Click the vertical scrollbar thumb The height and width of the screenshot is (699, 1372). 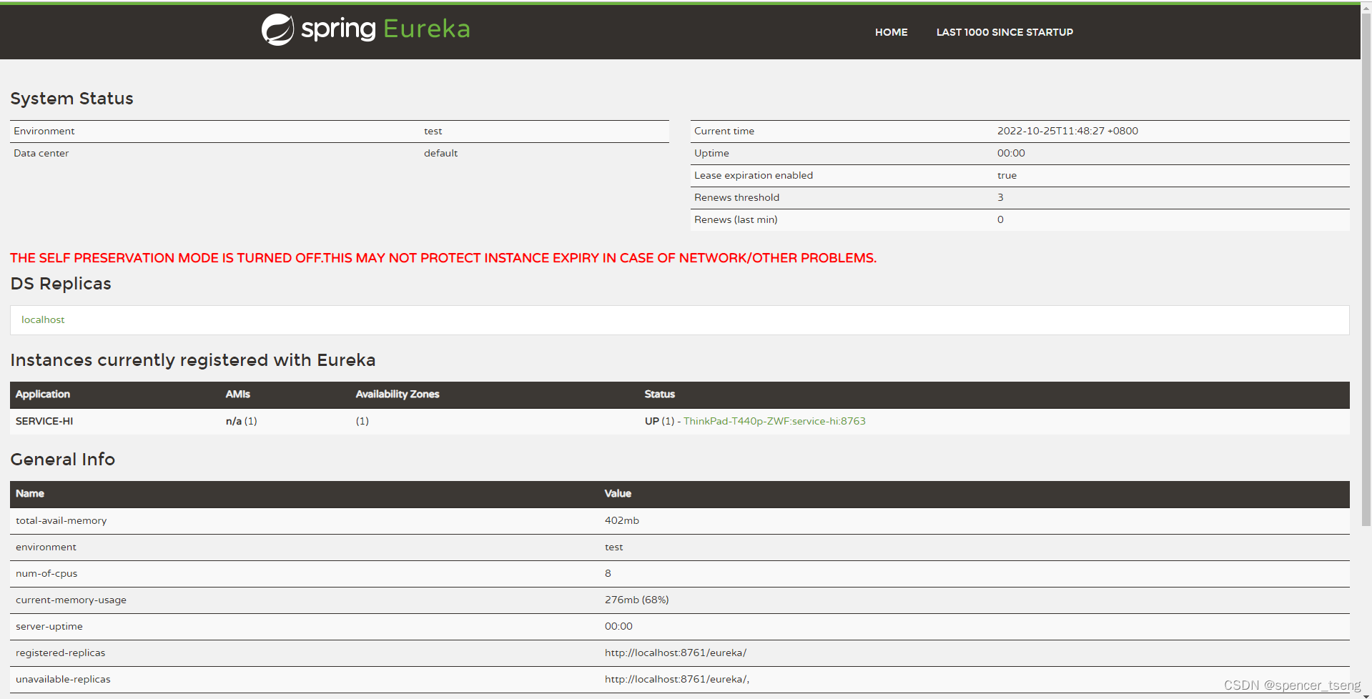[1366, 268]
